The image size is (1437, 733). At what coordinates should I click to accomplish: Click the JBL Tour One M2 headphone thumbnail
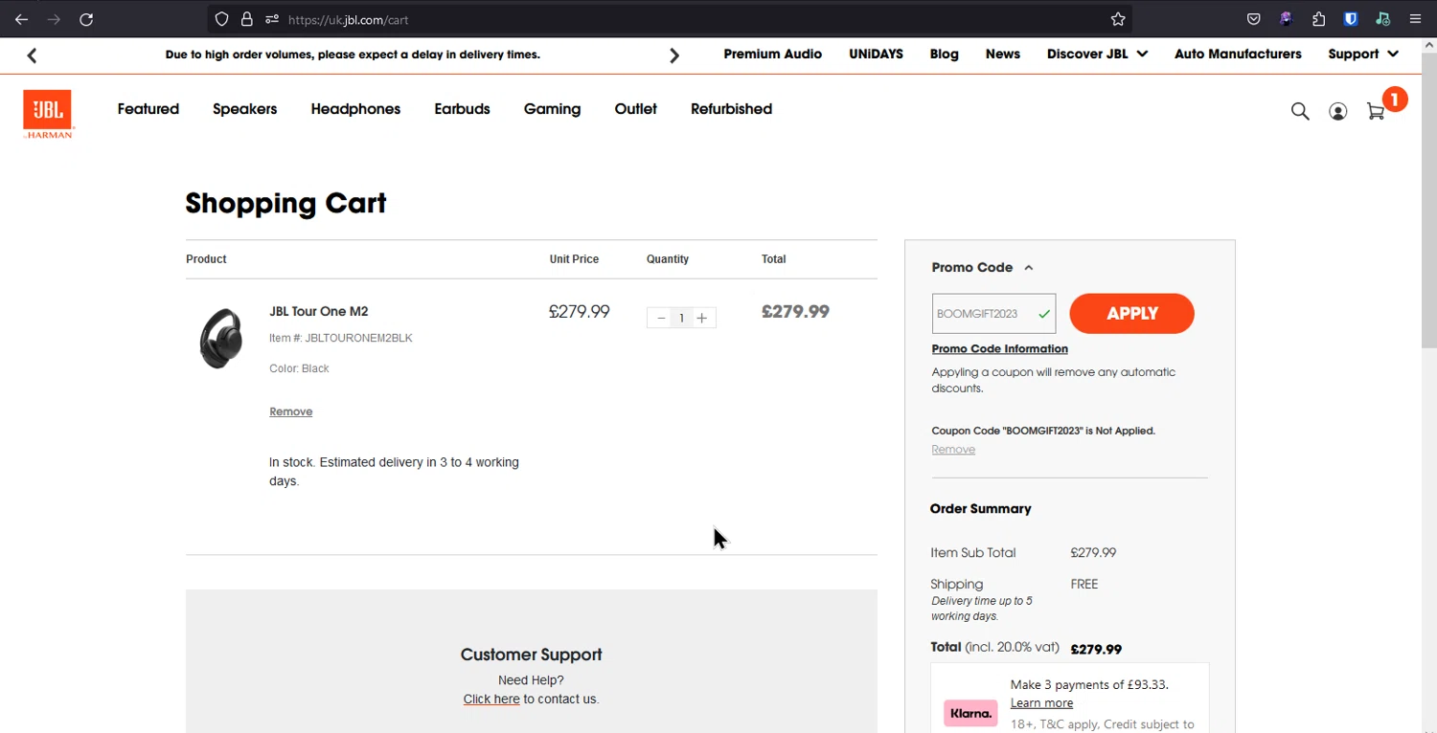click(221, 338)
